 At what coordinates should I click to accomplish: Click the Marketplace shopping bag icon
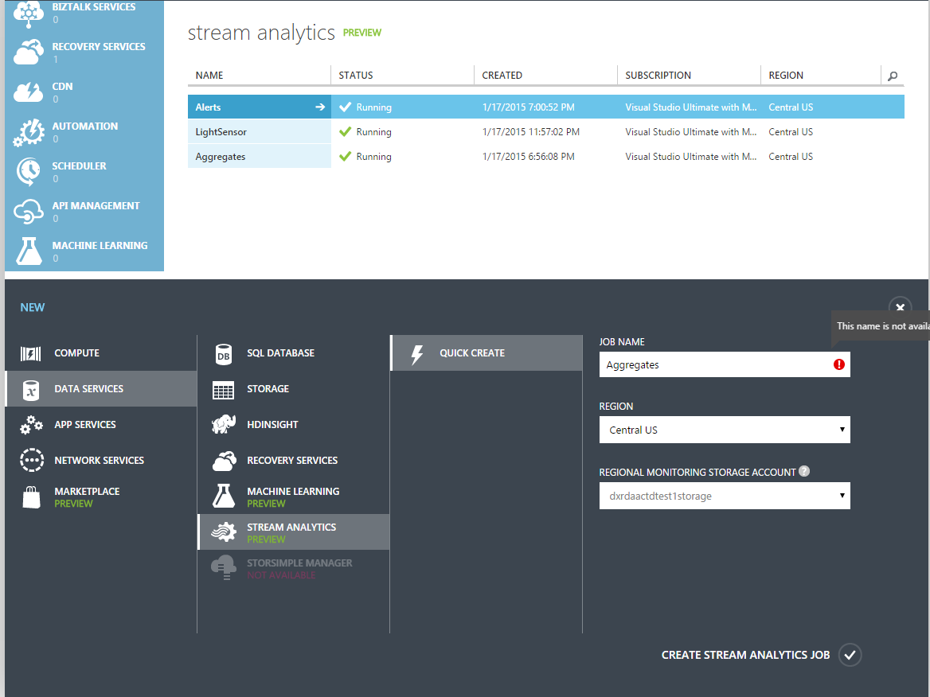coord(31,497)
